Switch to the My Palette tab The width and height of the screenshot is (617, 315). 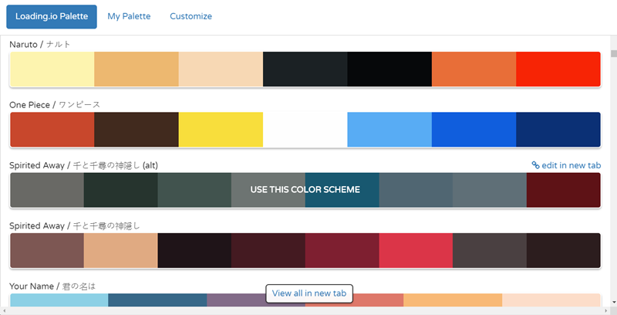coord(129,16)
